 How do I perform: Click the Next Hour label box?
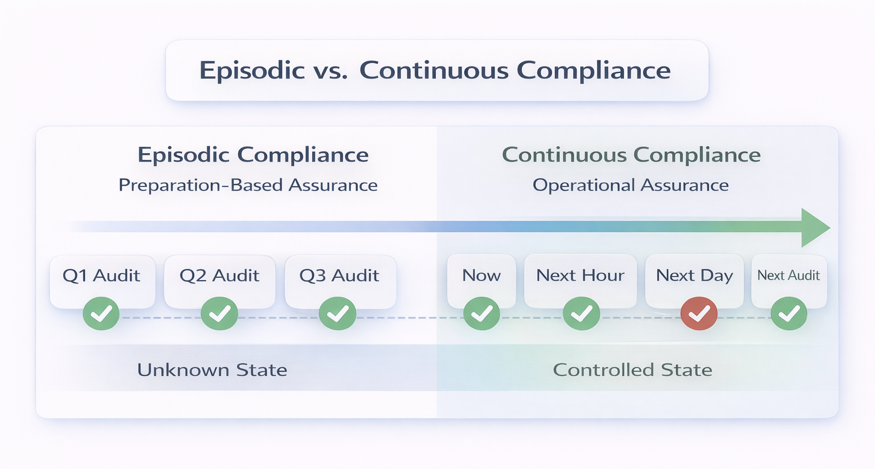click(x=580, y=275)
